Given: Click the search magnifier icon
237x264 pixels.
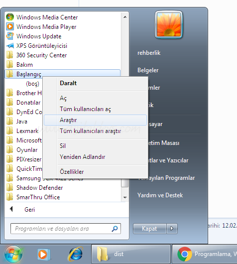Looking at the screenshot, I should point(115,229).
